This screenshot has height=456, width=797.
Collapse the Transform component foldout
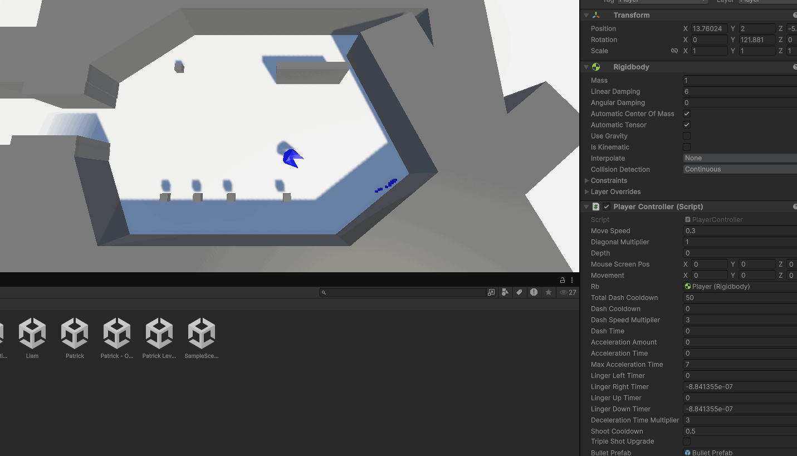pyautogui.click(x=586, y=15)
